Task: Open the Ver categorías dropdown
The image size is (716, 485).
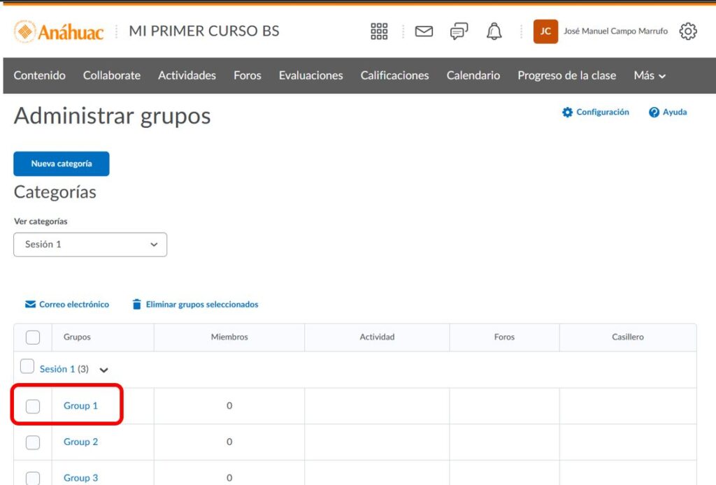Action: (90, 245)
